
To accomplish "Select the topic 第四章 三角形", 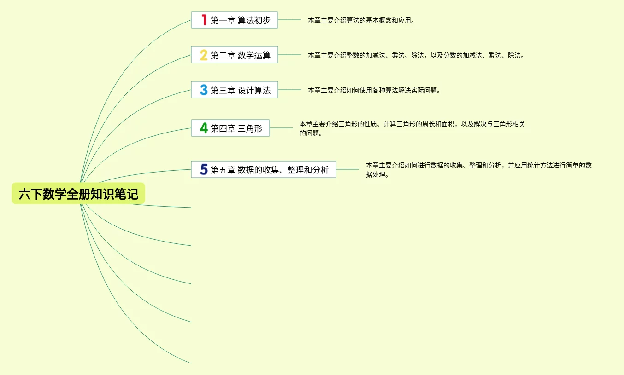I will [230, 128].
